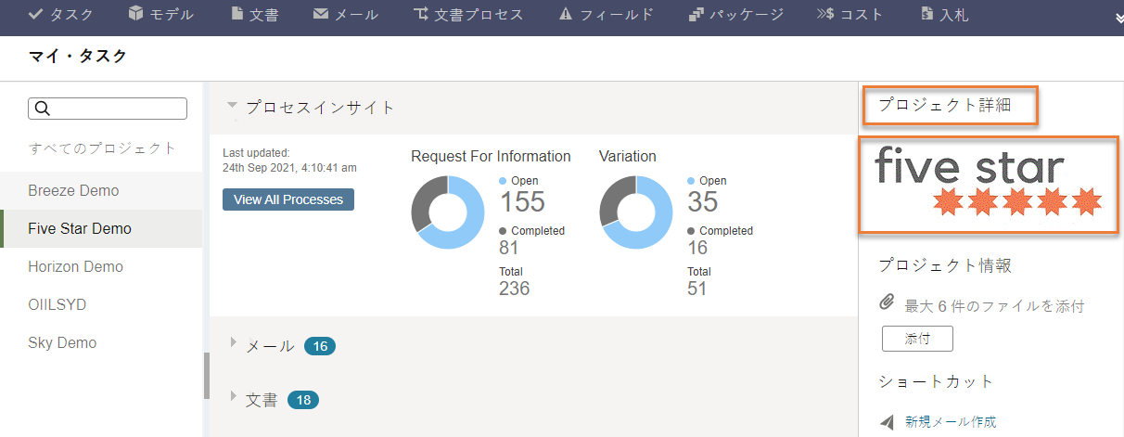The image size is (1124, 437).
Task: Click the モデル cube icon
Action: pyautogui.click(x=136, y=14)
